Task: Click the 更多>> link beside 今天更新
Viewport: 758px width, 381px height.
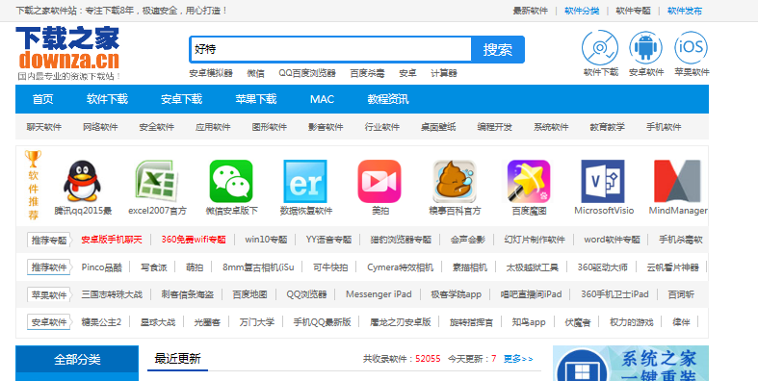Action: (x=518, y=359)
